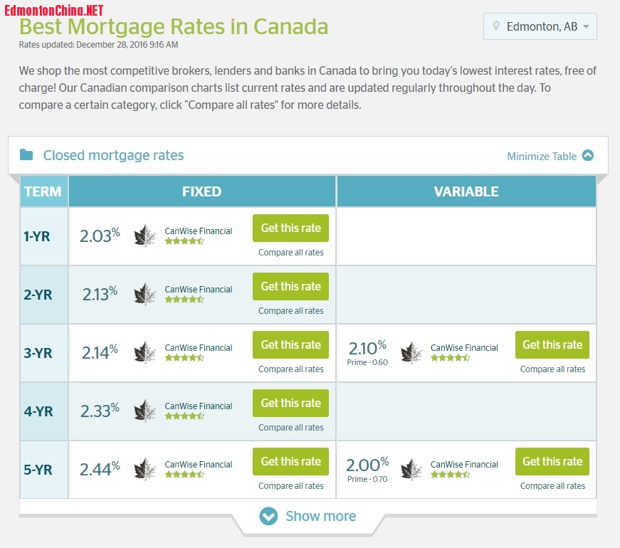
Task: Click CanWise maple leaf logo in 1-YR row
Action: tap(145, 236)
